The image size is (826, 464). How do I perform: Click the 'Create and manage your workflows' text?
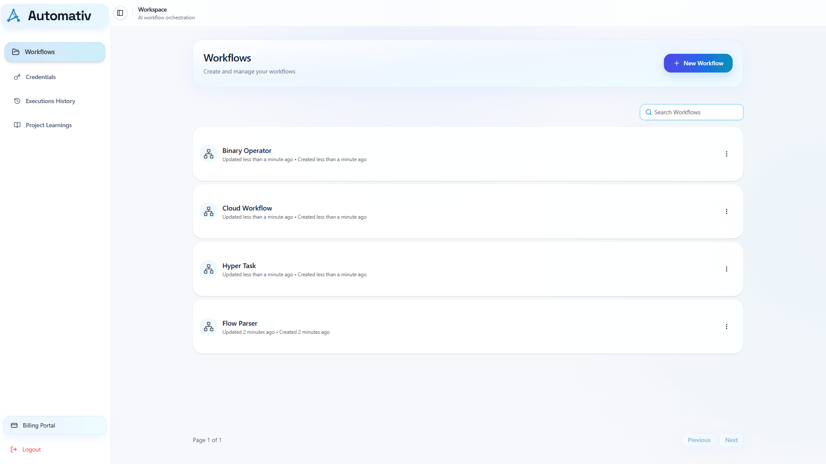[x=249, y=71]
